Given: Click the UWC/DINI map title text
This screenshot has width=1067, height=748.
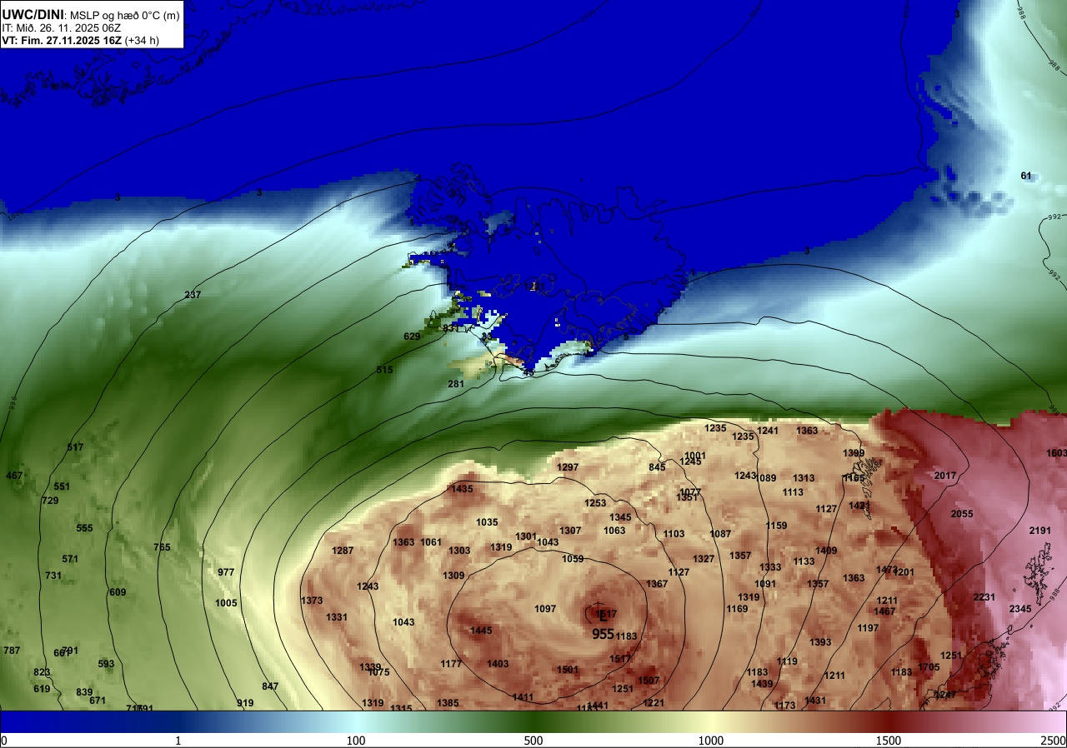Looking at the screenshot, I should 31,13.
